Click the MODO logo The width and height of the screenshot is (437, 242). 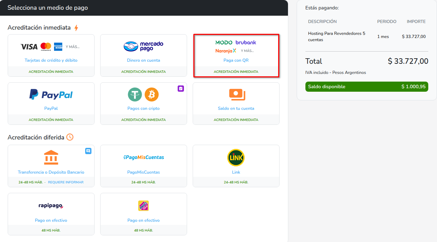pyautogui.click(x=224, y=43)
